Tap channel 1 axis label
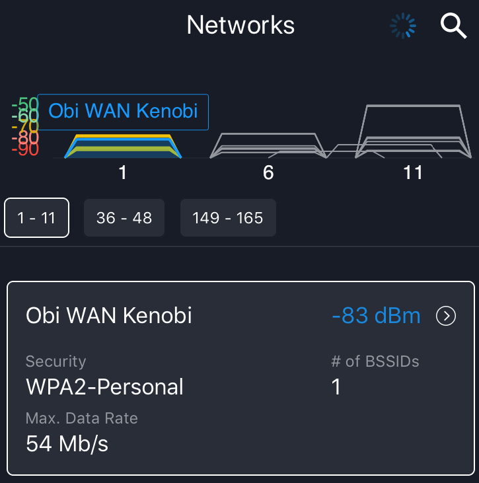Viewport: 479px width, 483px height. pos(123,172)
